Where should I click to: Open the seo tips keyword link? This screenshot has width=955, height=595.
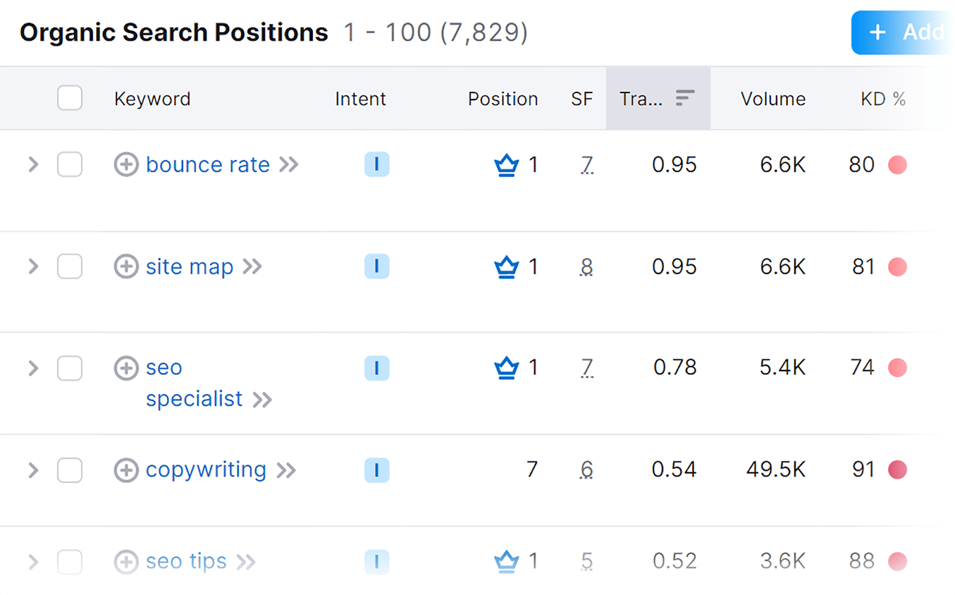tap(186, 562)
